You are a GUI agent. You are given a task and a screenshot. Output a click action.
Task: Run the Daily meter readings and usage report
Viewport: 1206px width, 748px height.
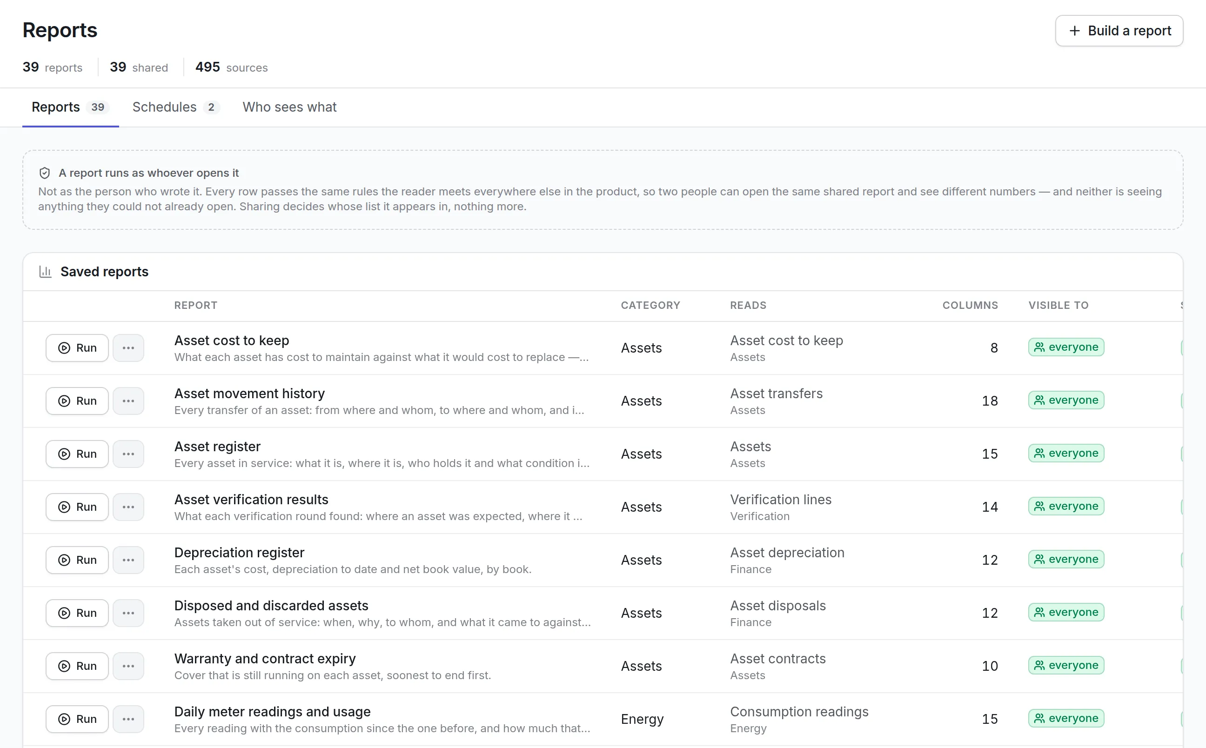click(77, 718)
